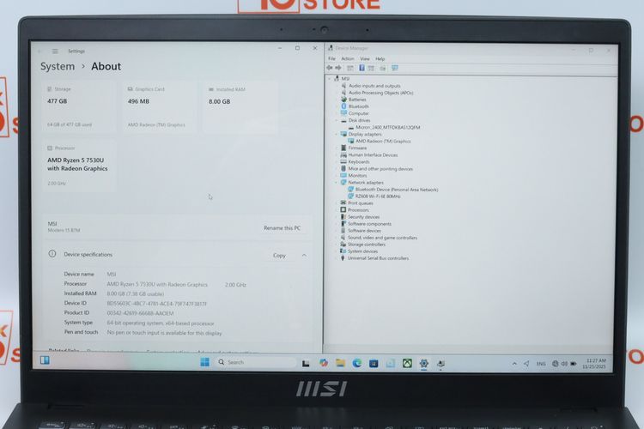Image resolution: width=644 pixels, height=429 pixels.
Task: Select Mice and other pointing devices
Action: pyautogui.click(x=380, y=169)
